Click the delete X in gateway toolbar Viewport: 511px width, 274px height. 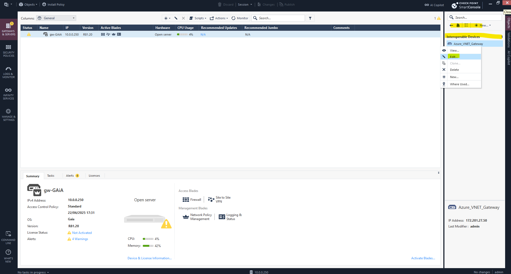pyautogui.click(x=183, y=18)
